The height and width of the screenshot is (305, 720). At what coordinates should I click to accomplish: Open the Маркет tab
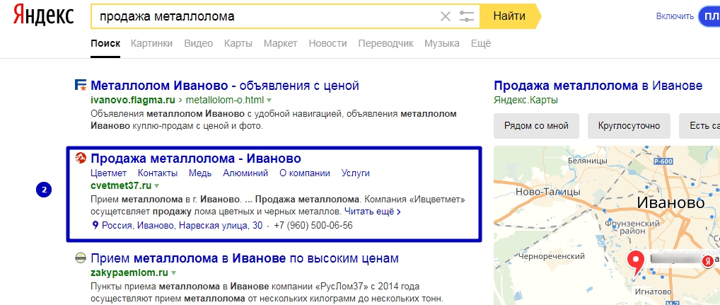281,44
